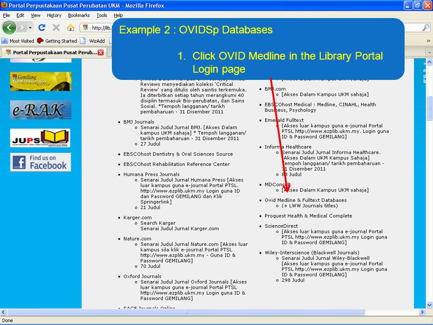Screen dimensions: 433x325
Task: Click the Done status bar text
Action: [x=7, y=320]
